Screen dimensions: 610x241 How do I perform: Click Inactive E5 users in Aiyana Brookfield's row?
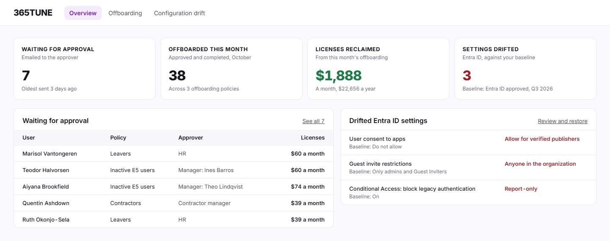click(x=133, y=187)
